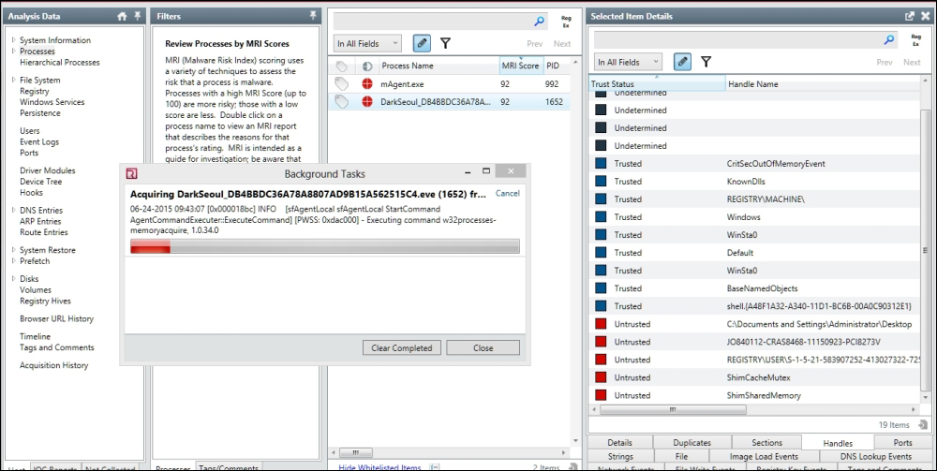Open the Image Load Events tab
Screen dimensions: 937x471
(764, 457)
